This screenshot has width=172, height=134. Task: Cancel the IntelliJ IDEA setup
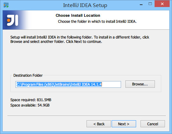point(153,124)
